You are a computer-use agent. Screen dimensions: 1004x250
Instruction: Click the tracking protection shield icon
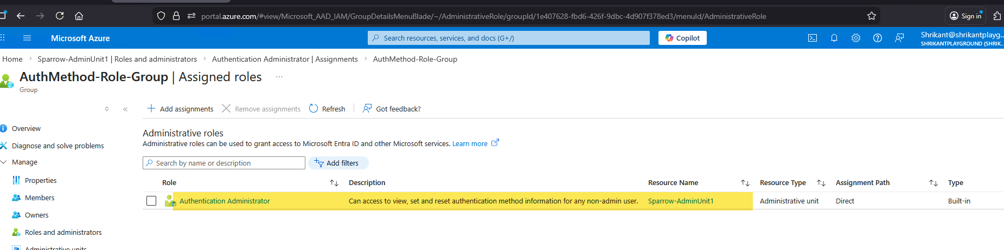(x=161, y=16)
